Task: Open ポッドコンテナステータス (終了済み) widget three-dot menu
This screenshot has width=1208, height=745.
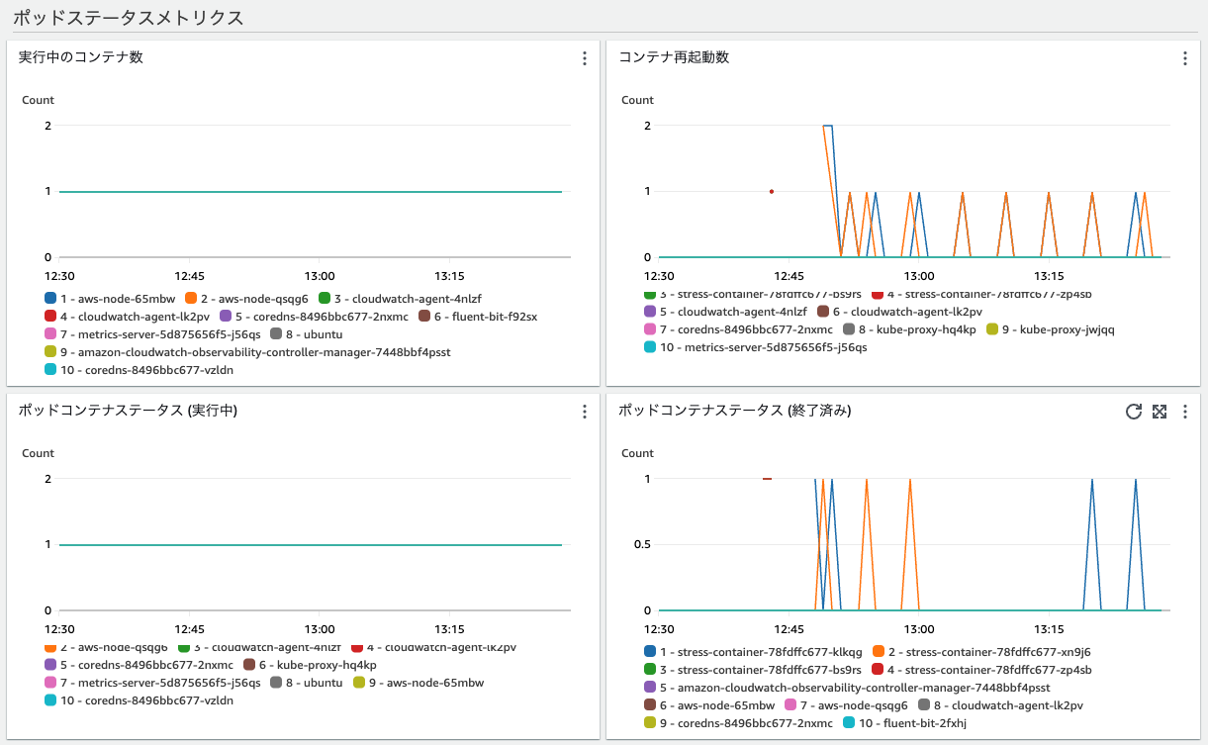Action: [x=1184, y=412]
